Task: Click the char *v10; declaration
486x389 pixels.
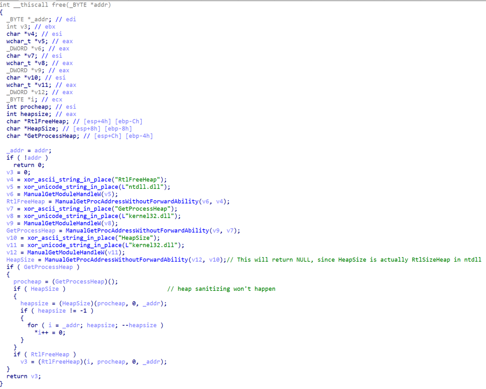Action: 23,78
